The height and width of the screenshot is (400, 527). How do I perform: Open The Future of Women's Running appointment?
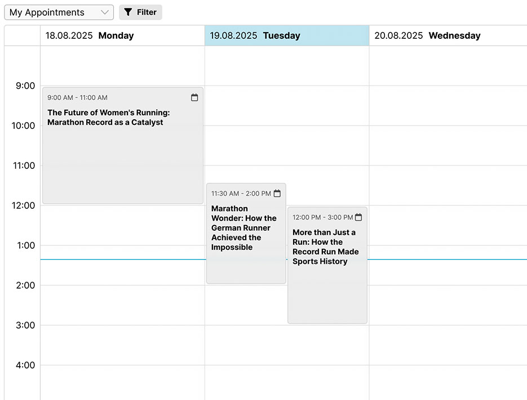[108, 118]
